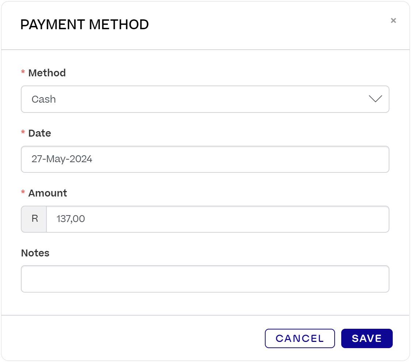Expand the Method dropdown chevron arrow
Screen dimensions: 411x362
point(375,99)
